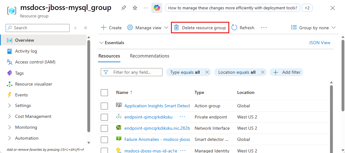The height and width of the screenshot is (153, 345).
Task: Switch to the Resources tab
Action: 109,56
